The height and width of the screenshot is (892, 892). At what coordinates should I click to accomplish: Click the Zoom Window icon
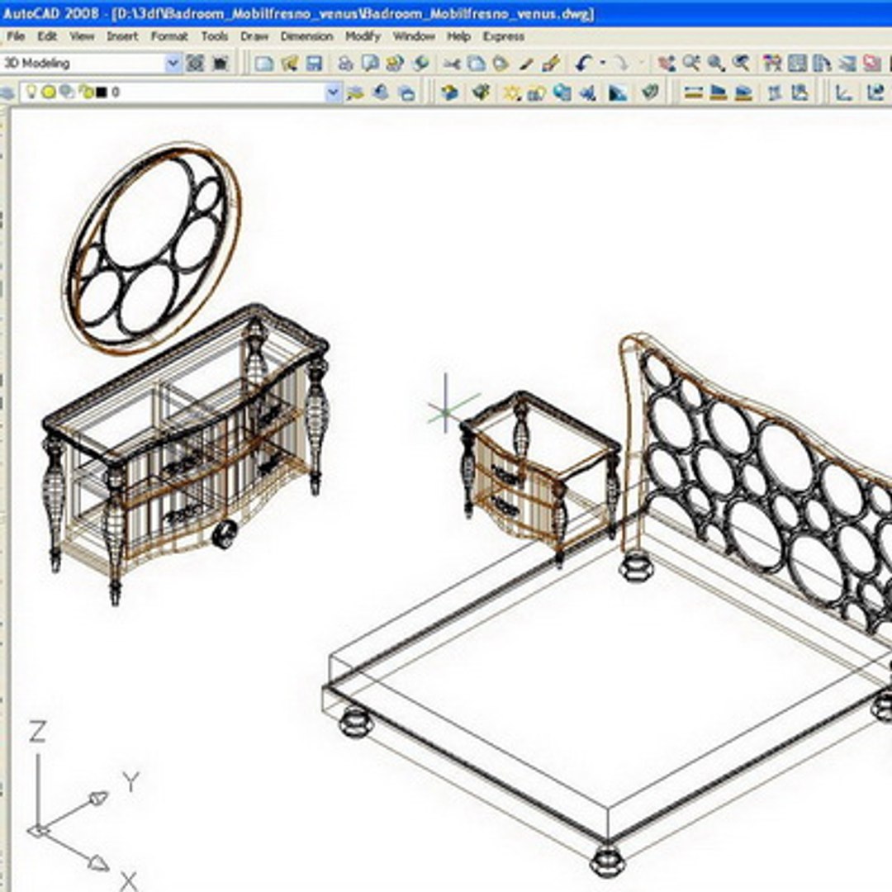point(715,63)
